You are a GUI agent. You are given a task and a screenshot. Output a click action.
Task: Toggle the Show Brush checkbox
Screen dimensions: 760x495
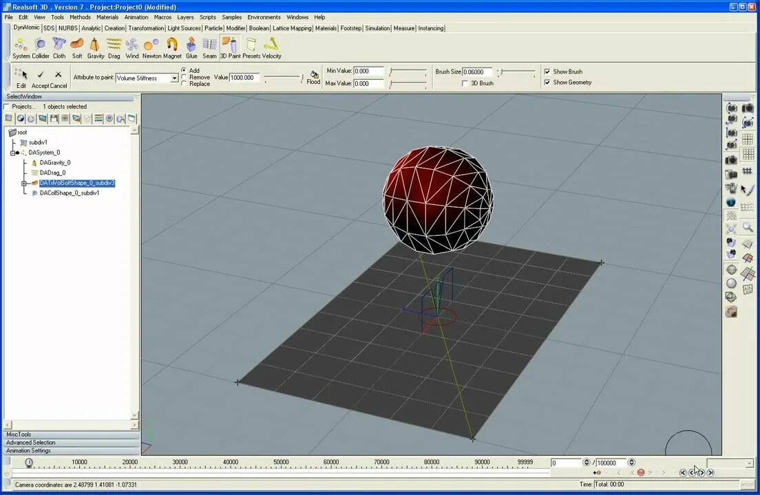pyautogui.click(x=547, y=71)
